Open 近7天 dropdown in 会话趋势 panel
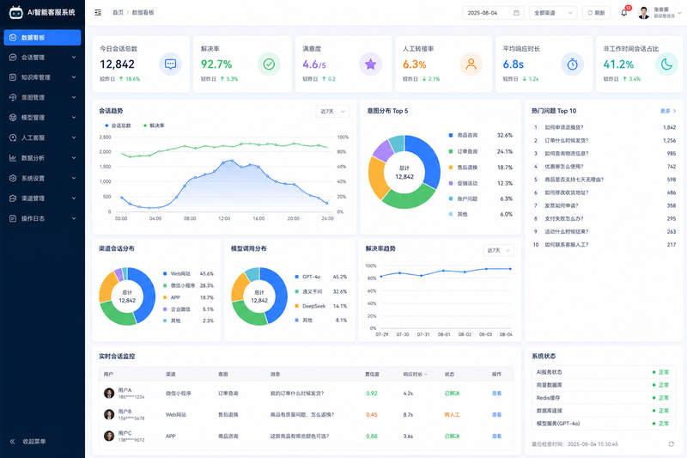The image size is (687, 458). click(x=332, y=112)
